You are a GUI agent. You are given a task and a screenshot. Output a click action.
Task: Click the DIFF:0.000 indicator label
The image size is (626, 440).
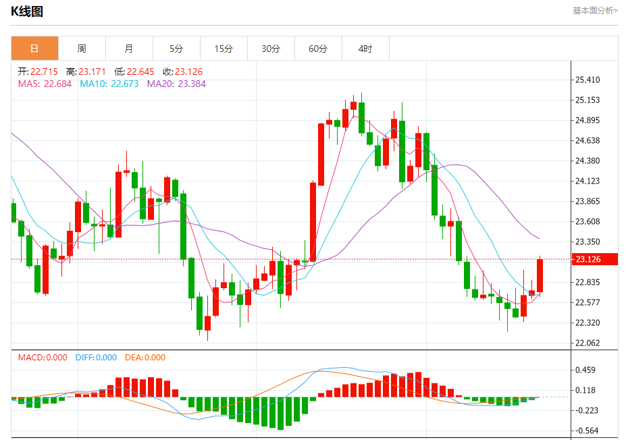(x=96, y=358)
